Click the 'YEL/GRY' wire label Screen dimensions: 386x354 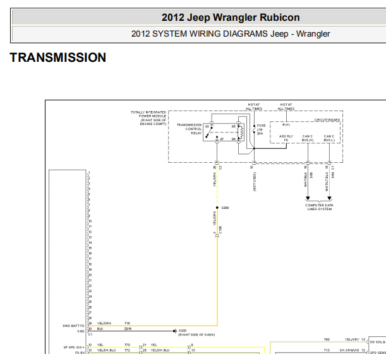pyautogui.click(x=351, y=339)
